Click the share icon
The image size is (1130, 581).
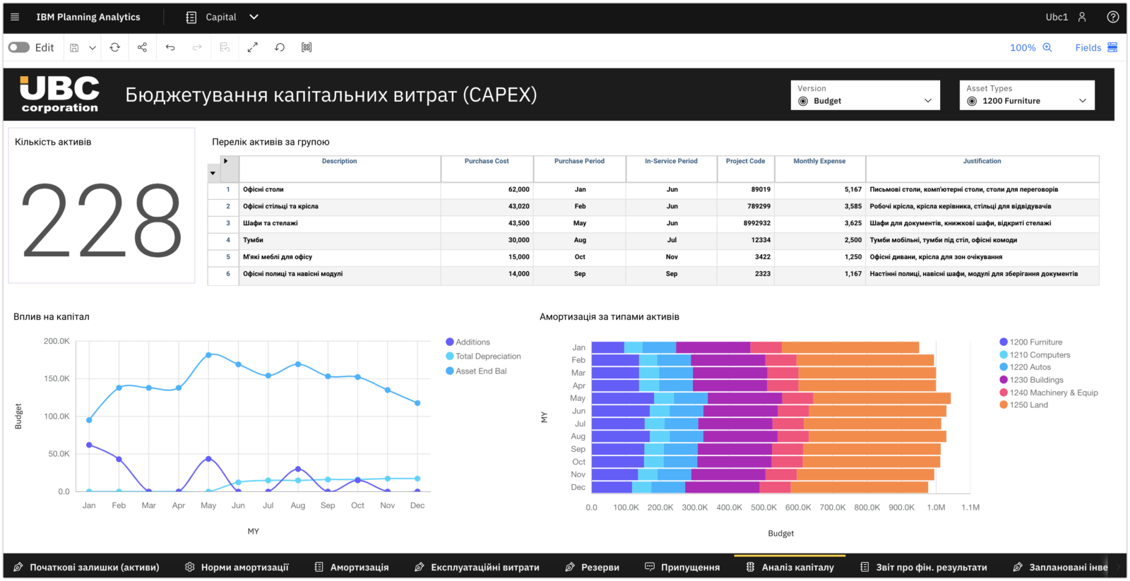point(142,47)
